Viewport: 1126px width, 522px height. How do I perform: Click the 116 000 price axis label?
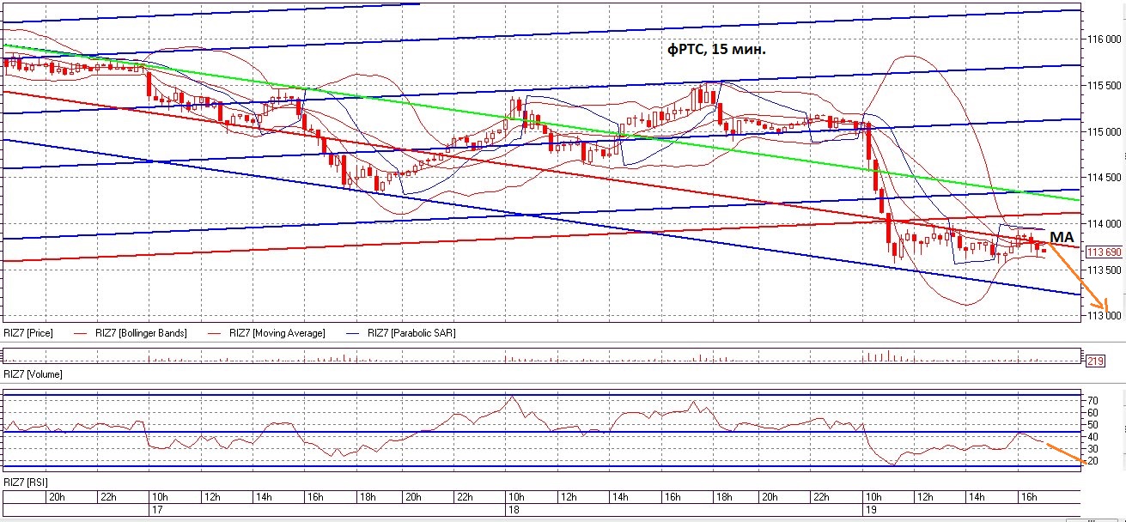[1104, 39]
